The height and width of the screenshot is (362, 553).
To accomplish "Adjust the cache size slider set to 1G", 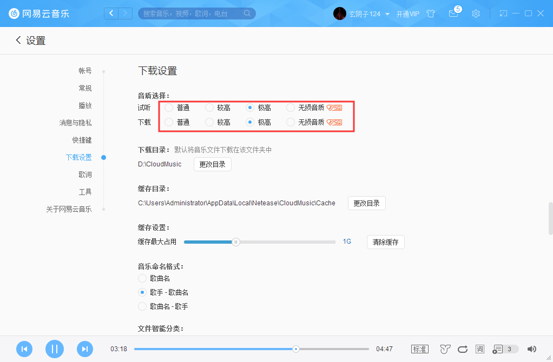I will pyautogui.click(x=235, y=242).
